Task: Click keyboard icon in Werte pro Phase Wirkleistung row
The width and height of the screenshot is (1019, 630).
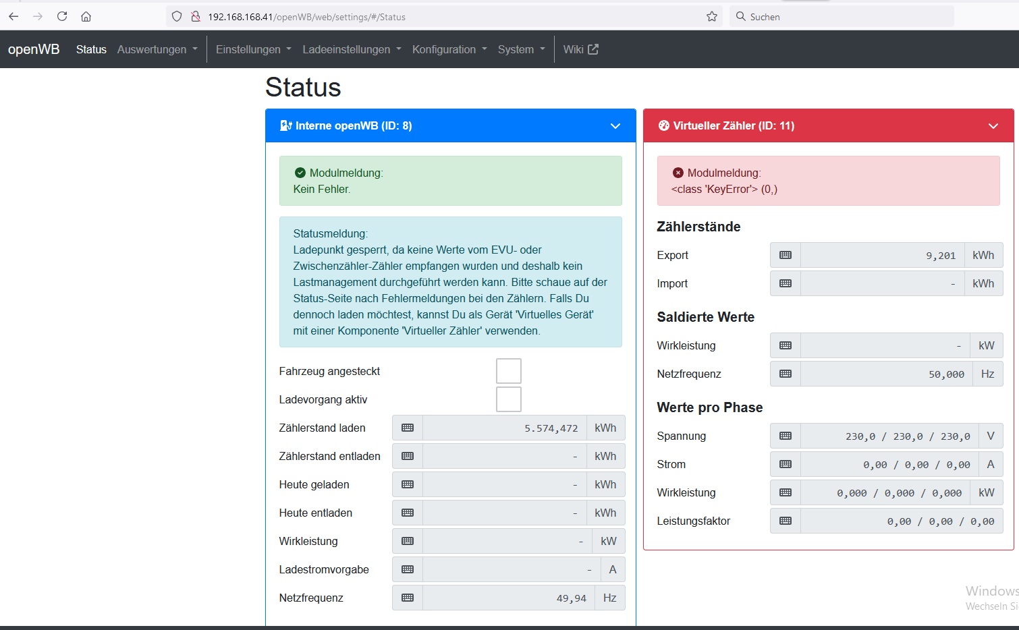Action: click(x=786, y=492)
